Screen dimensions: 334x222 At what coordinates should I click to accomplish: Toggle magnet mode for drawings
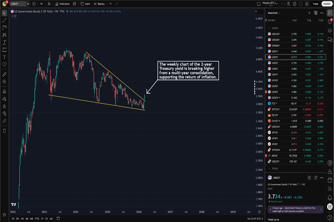(4, 92)
